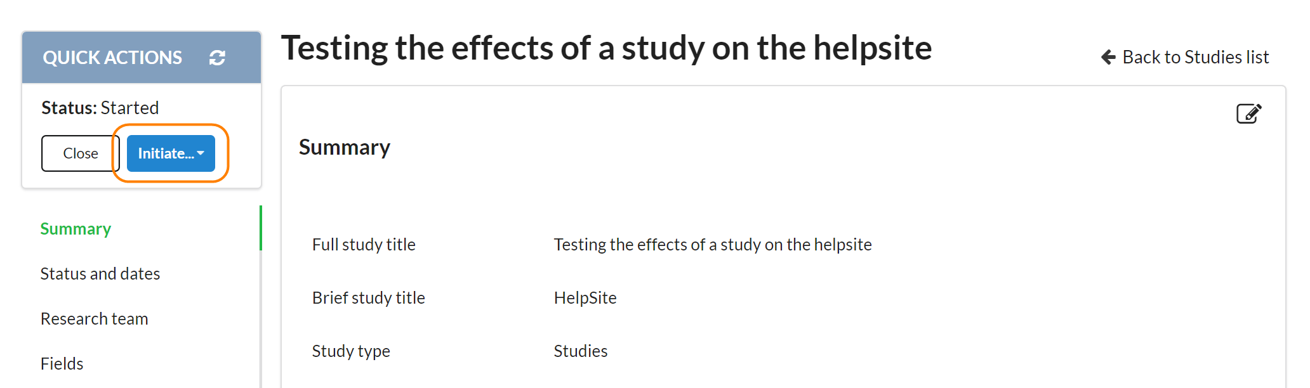This screenshot has height=388, width=1310.
Task: Switch to the Fields section
Action: pos(62,364)
